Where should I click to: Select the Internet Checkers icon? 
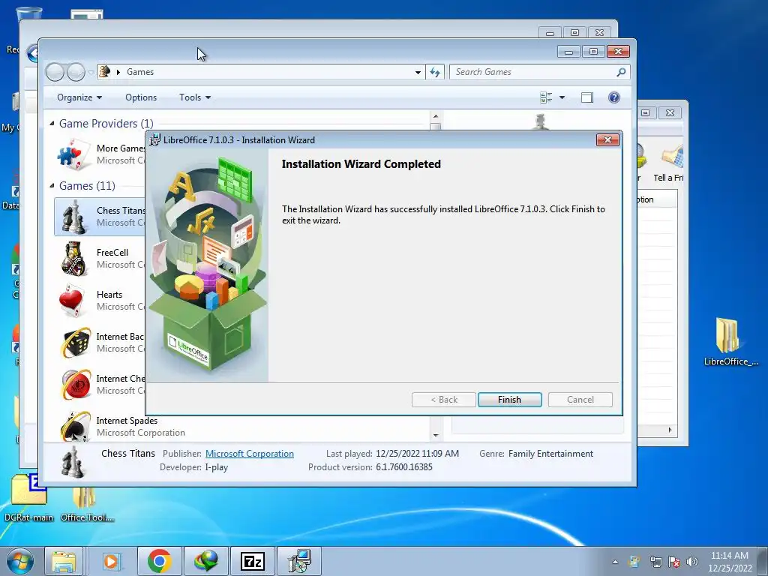click(x=76, y=385)
